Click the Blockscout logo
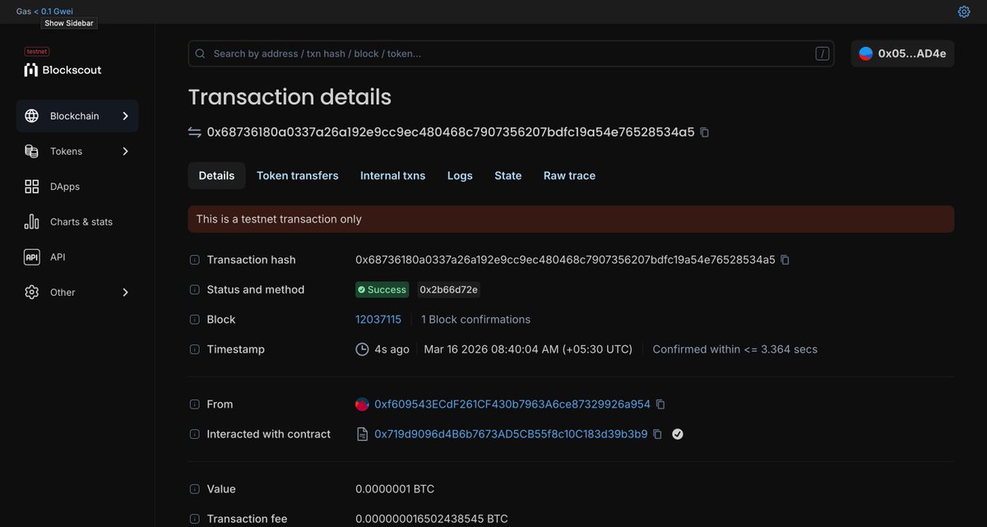The width and height of the screenshot is (987, 527). pos(63,70)
